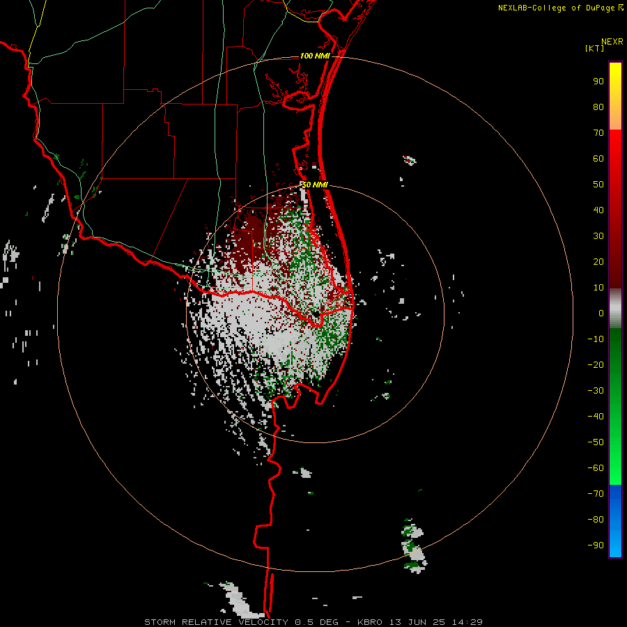Click the 50 NMI range ring label
This screenshot has width=627, height=627.
tap(314, 185)
